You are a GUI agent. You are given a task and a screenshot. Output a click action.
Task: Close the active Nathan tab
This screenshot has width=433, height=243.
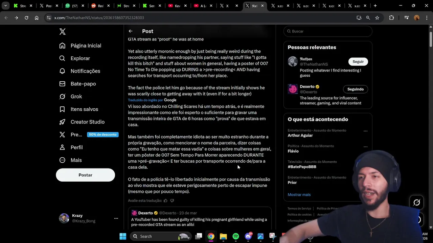262,6
